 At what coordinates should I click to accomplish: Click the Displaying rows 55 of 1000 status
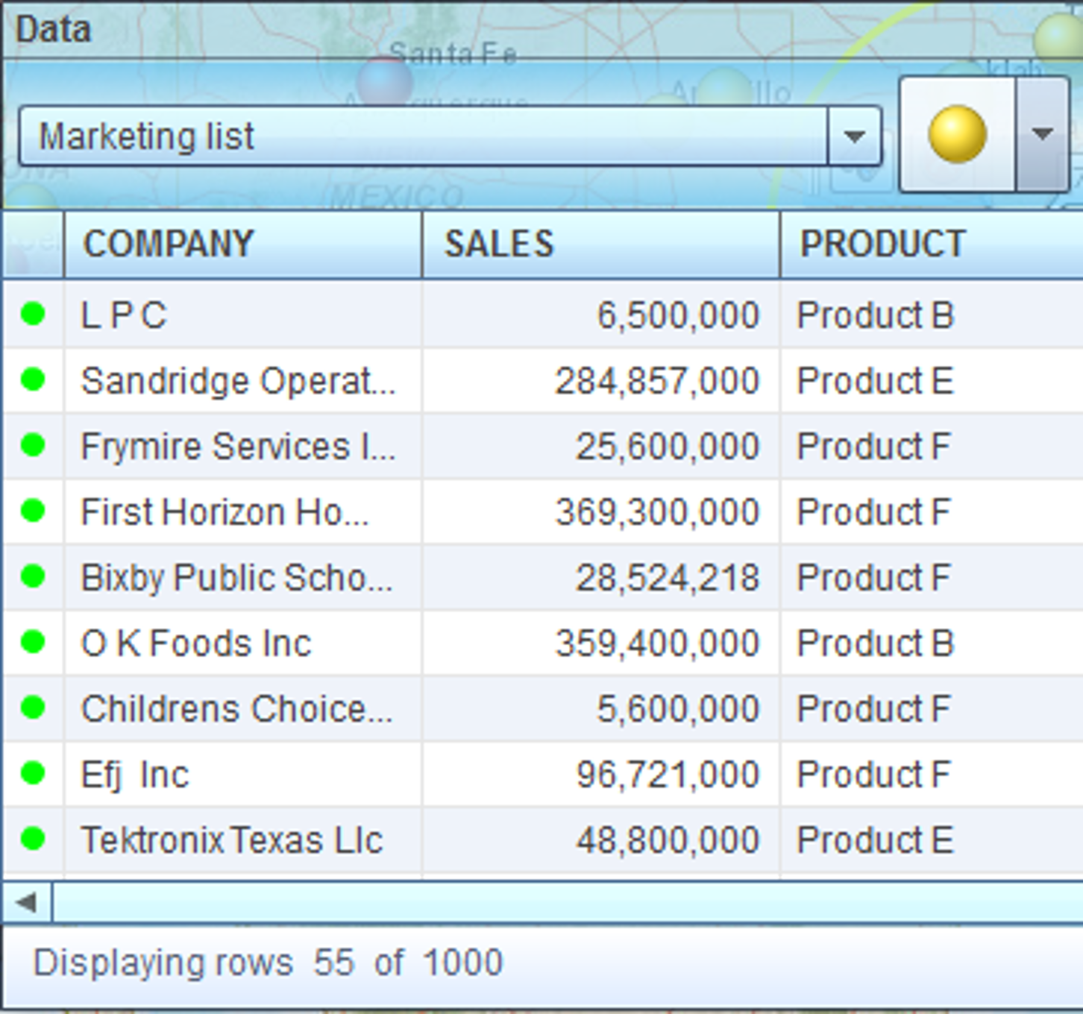269,963
